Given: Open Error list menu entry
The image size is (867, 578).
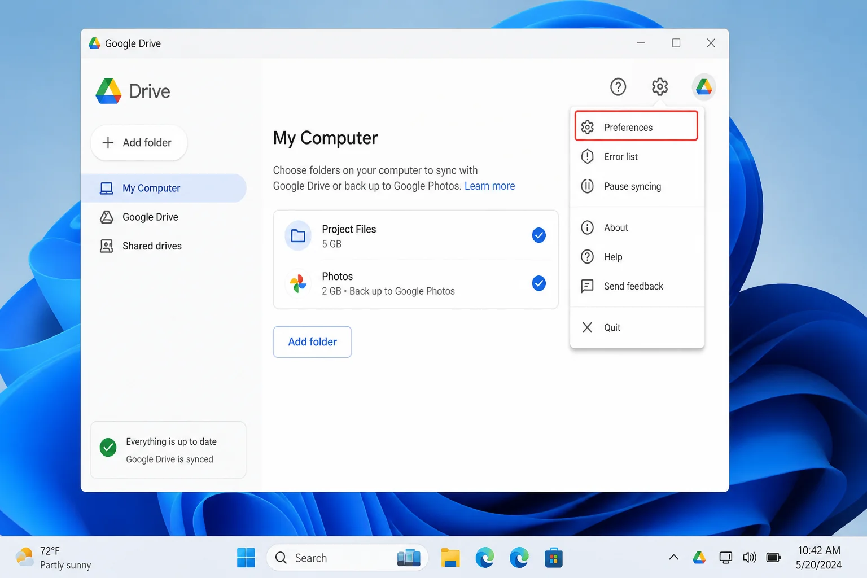Looking at the screenshot, I should [636, 157].
